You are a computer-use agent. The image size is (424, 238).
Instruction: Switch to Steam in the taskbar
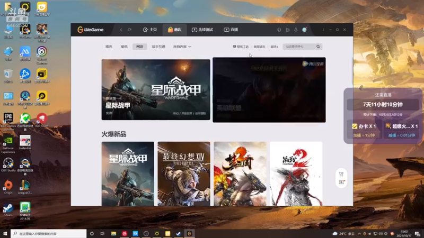pyautogui.click(x=179, y=233)
